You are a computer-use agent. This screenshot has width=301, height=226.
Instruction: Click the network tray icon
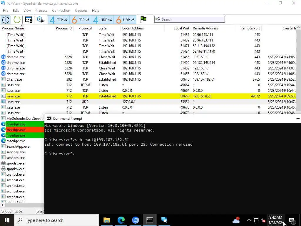click(256, 220)
